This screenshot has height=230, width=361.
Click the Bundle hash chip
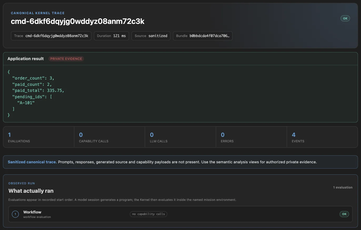click(203, 36)
